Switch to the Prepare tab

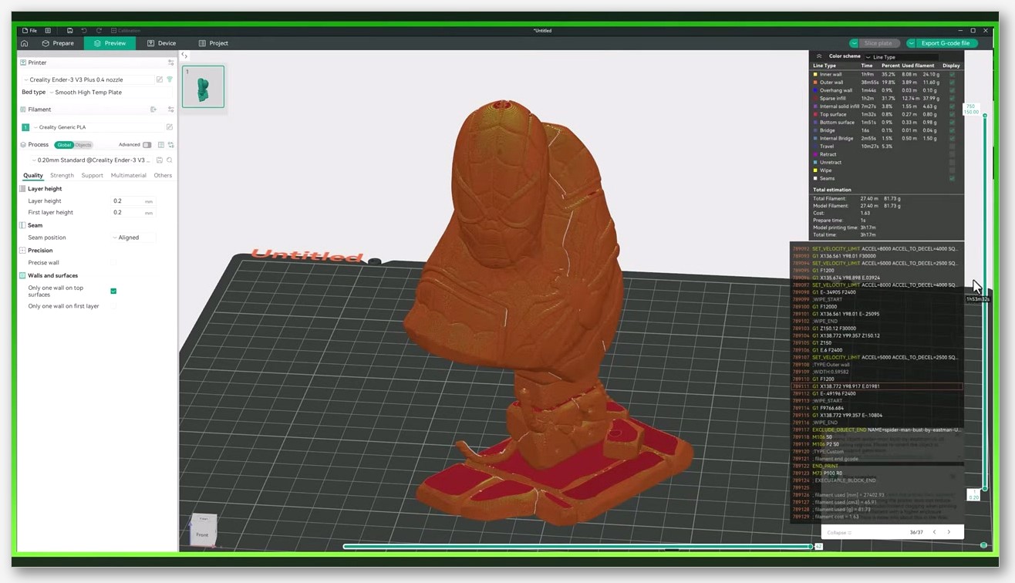[58, 43]
